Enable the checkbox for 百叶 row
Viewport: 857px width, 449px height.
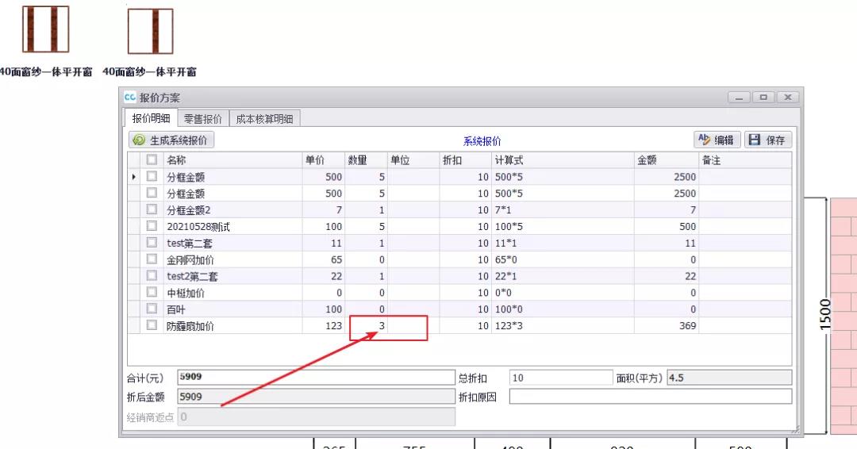[x=152, y=309]
